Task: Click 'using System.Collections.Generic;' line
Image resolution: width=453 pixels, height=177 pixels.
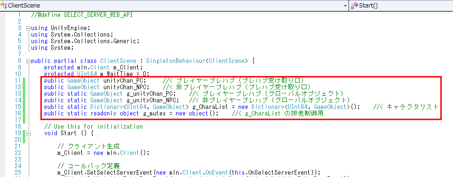Action: click(85, 41)
